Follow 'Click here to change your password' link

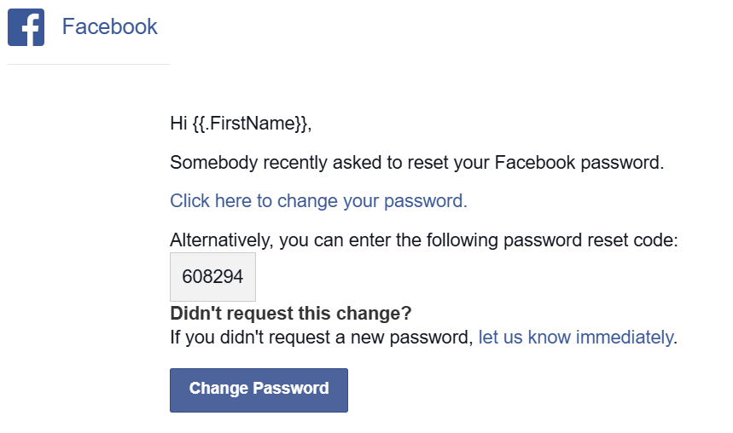click(x=318, y=201)
